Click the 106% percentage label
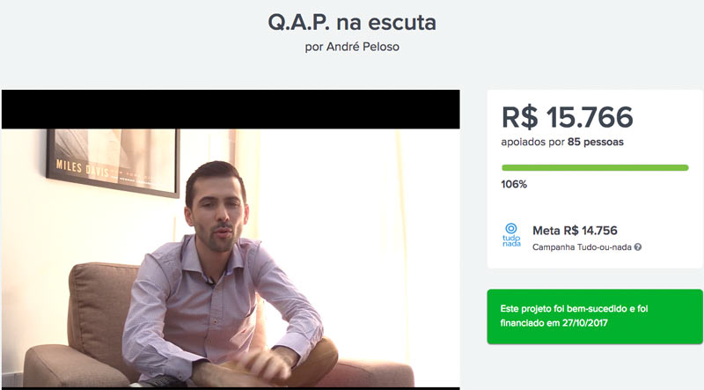This screenshot has height=390, width=704. click(x=514, y=184)
